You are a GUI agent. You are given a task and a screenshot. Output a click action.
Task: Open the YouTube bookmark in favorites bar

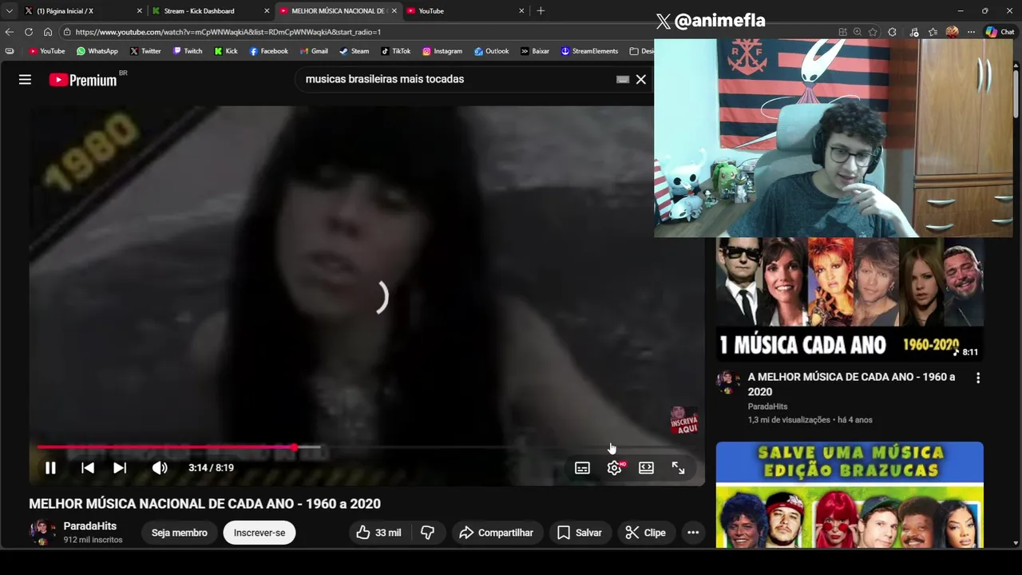(46, 51)
